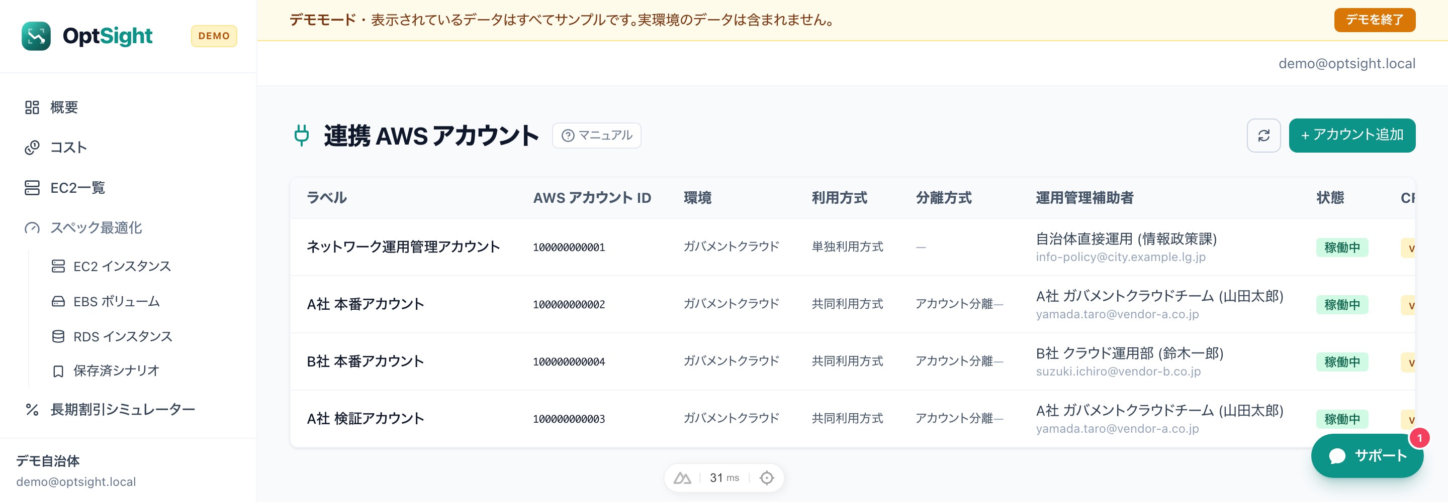The height and width of the screenshot is (502, 1448).
Task: Click the bookmark icon beside 保存済シナリオ
Action: (58, 371)
